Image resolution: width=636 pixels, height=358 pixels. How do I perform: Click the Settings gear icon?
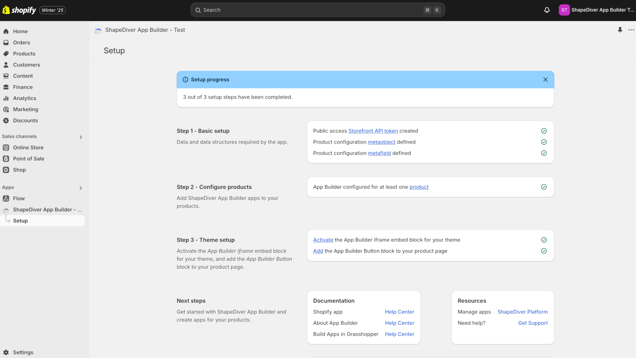[x=6, y=352]
